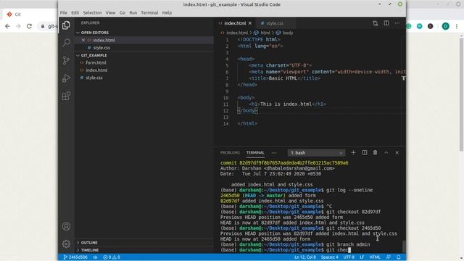This screenshot has height=261, width=464.
Task: Click the browser back arrow
Action: 7,26
